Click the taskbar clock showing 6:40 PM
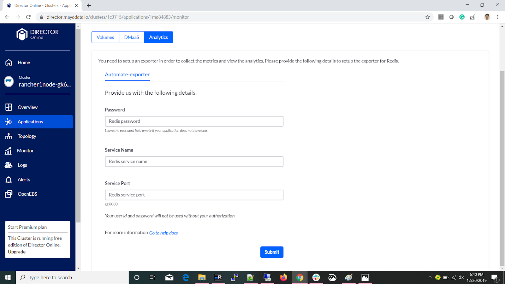The width and height of the screenshot is (505, 284). tap(477, 277)
